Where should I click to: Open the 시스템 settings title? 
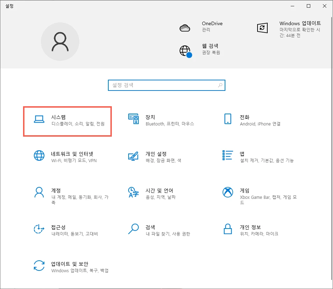pos(58,117)
